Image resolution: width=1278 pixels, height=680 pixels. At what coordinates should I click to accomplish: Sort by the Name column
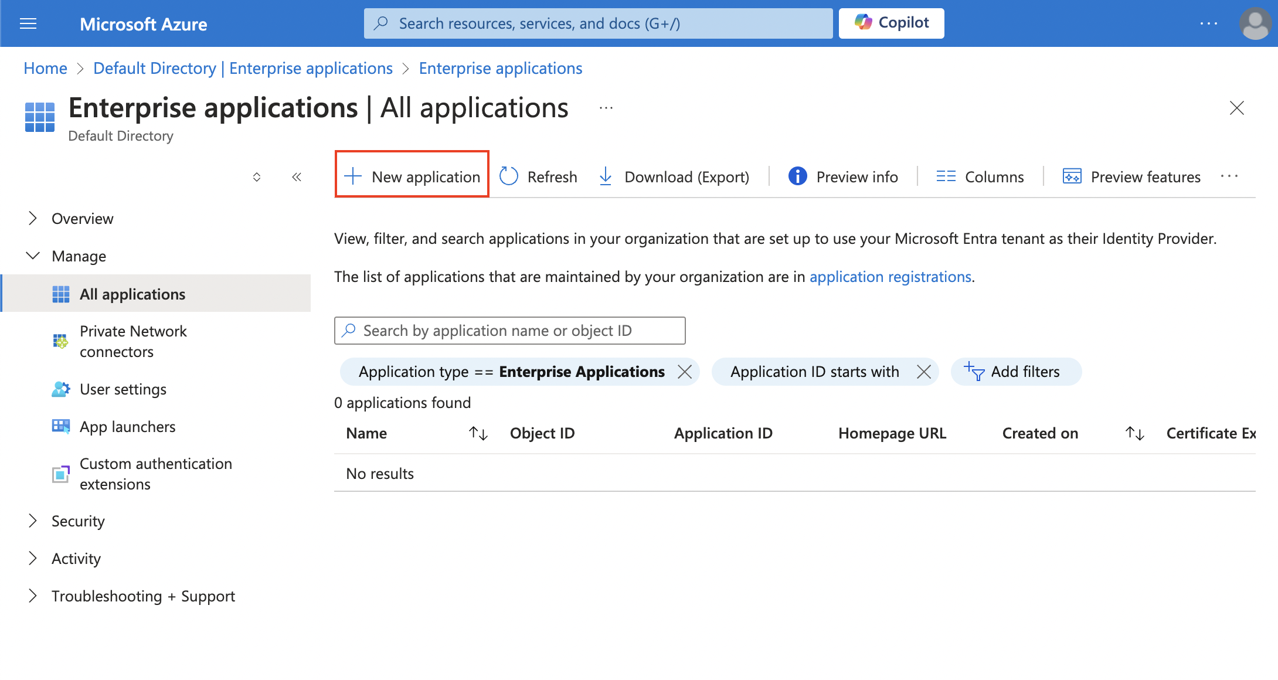[x=478, y=433]
